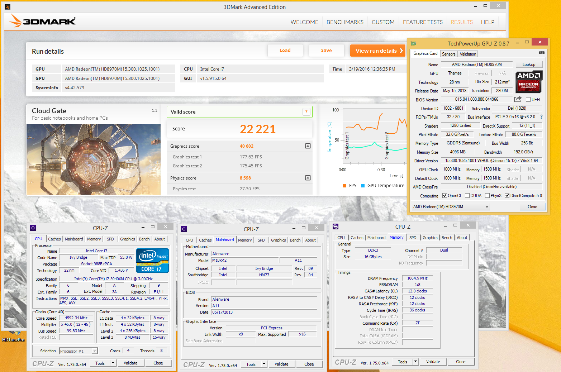561x372 pixels.
Task: Click the BIOS export share icon in GPU-Z
Action: click(x=518, y=99)
